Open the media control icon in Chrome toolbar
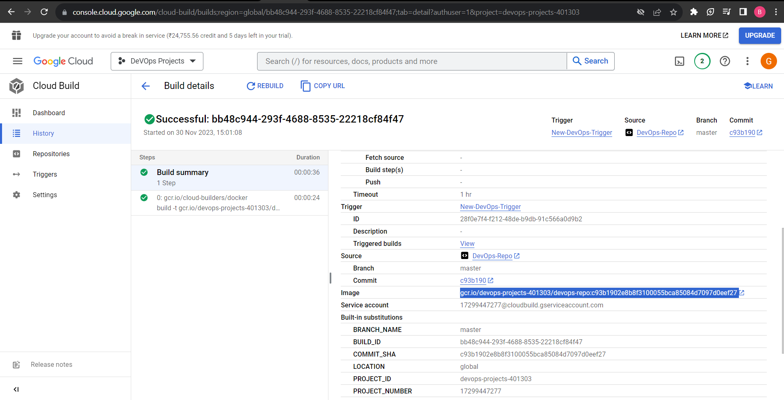This screenshot has width=784, height=400. tap(727, 12)
